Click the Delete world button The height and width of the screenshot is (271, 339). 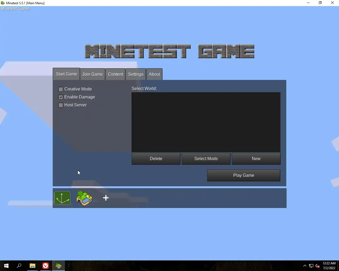click(156, 159)
